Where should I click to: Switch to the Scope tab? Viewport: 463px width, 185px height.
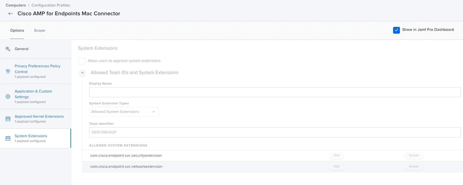coord(40,30)
